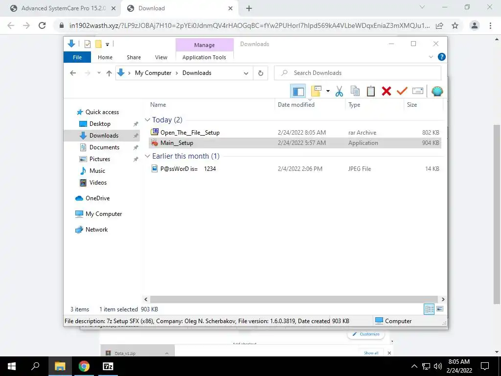501x376 pixels.
Task: Refresh the Downloads folder
Action: tap(261, 73)
